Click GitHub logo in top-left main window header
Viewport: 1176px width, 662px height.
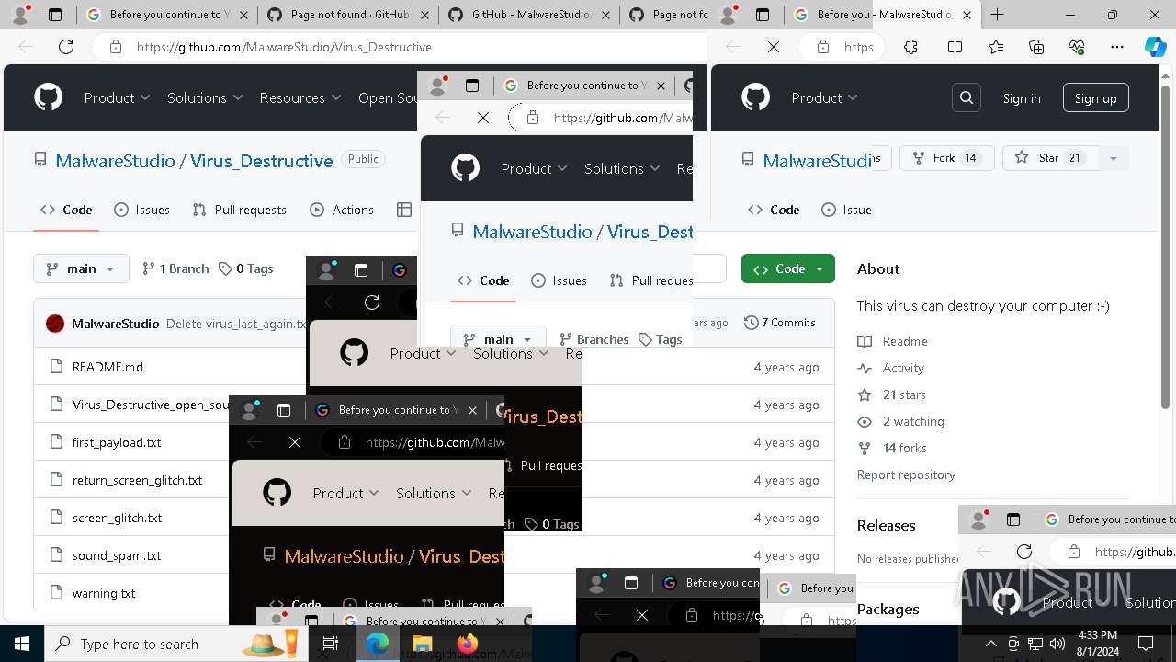[48, 97]
